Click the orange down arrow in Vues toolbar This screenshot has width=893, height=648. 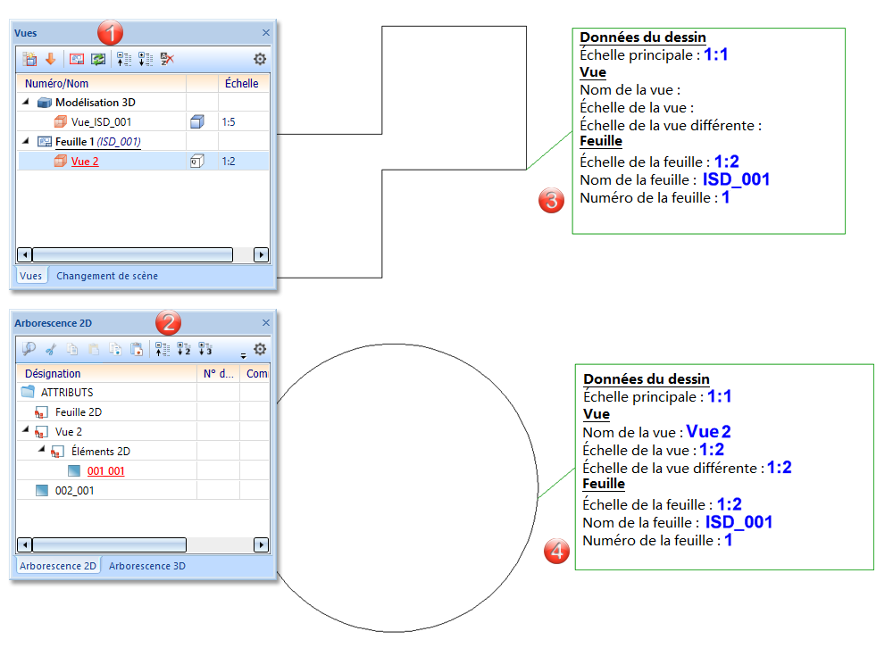click(x=51, y=58)
